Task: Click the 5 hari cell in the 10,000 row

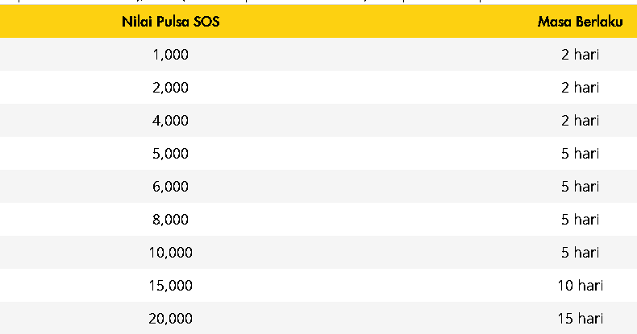Action: 580,253
